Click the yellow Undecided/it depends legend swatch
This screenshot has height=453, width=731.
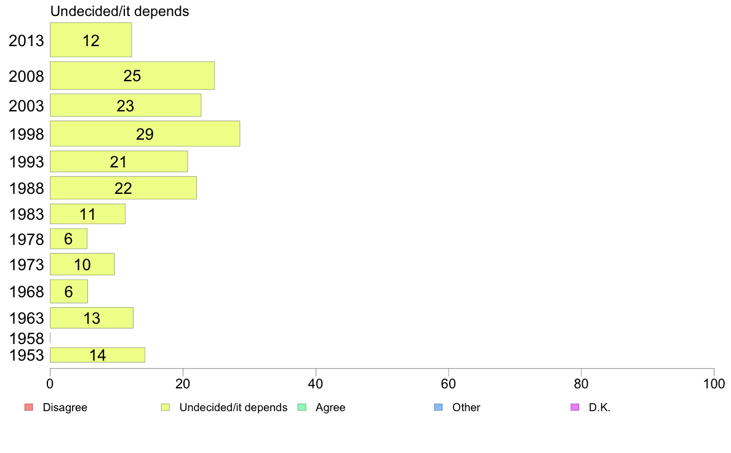165,407
